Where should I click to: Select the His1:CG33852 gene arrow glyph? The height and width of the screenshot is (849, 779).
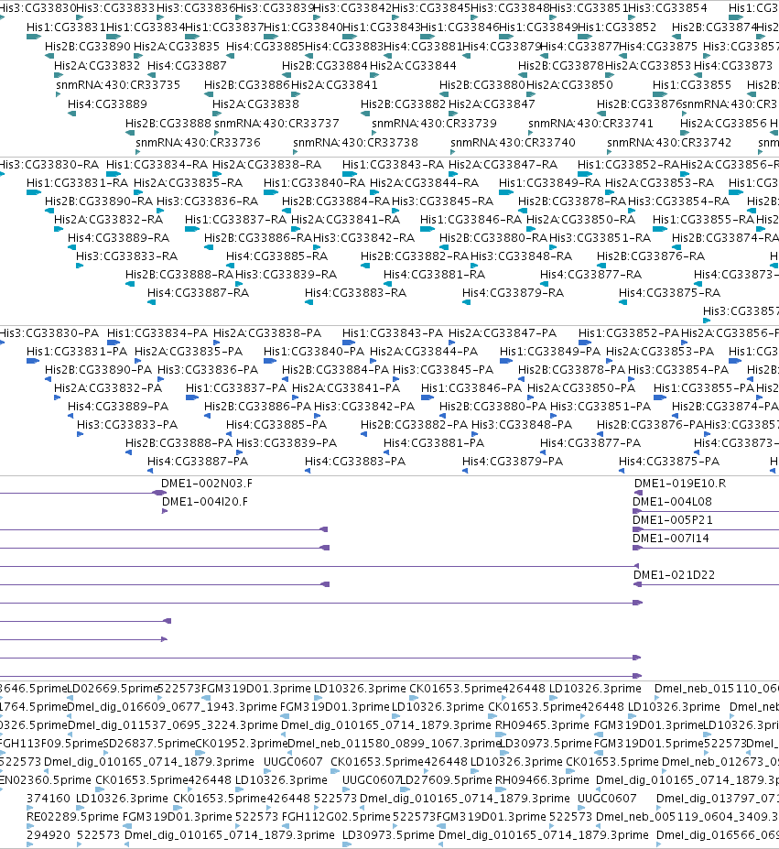click(x=585, y=37)
